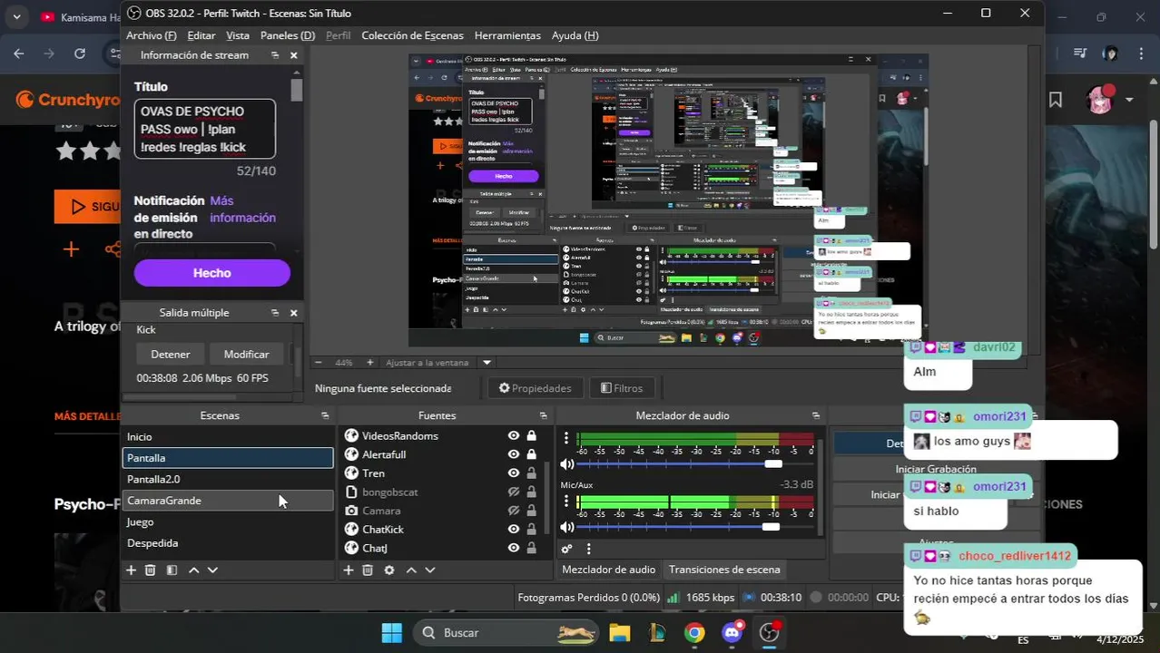Open the Herramientas menu

507,35
